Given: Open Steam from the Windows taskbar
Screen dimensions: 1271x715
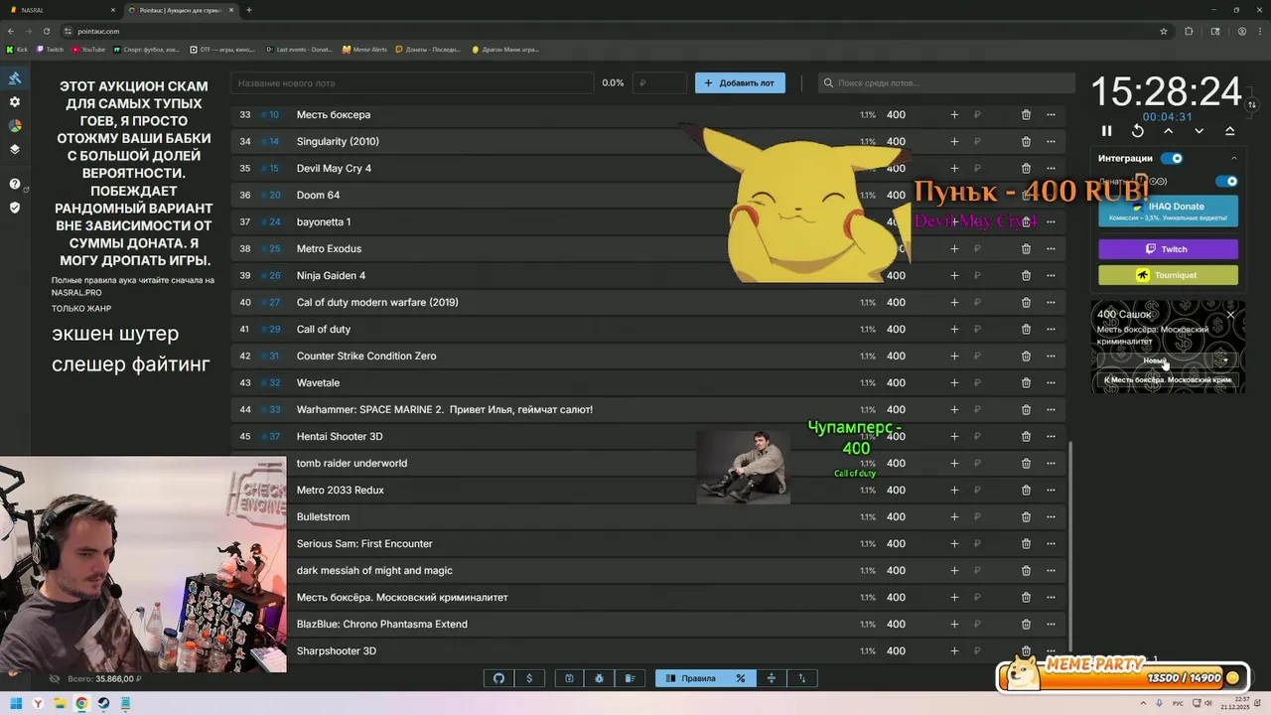Looking at the screenshot, I should tap(102, 703).
